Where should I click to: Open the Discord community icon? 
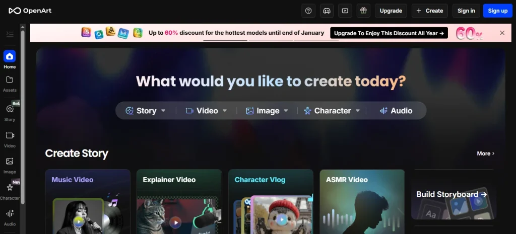pos(327,11)
